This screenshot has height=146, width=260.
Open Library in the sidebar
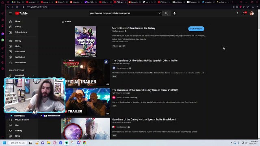pyautogui.click(x=18, y=41)
